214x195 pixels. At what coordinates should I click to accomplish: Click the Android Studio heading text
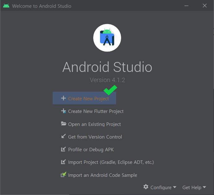(x=107, y=67)
